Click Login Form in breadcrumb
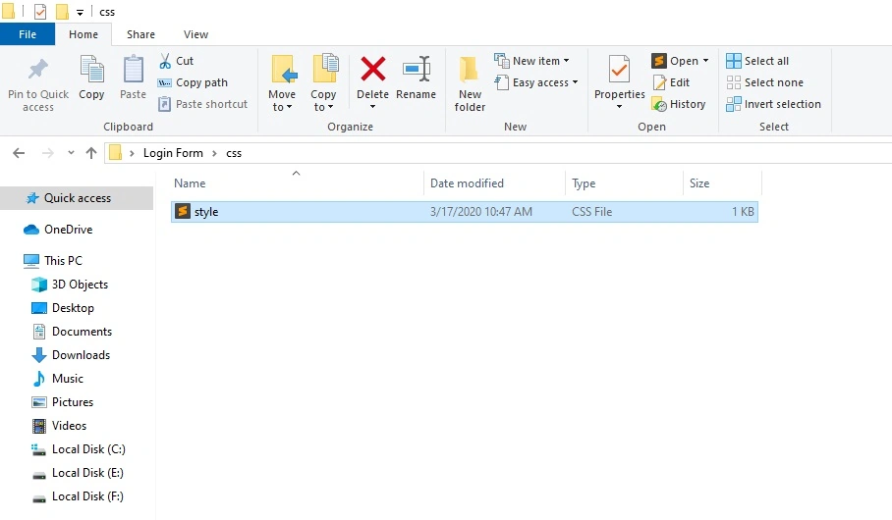The height and width of the screenshot is (520, 892). click(173, 153)
